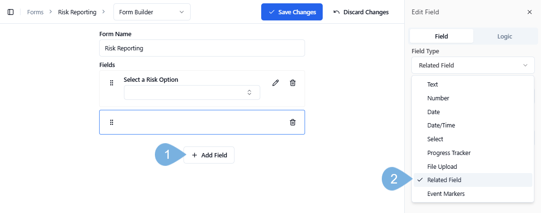Pick File Upload from the type list
Image resolution: width=541 pixels, height=213 pixels.
(442, 166)
